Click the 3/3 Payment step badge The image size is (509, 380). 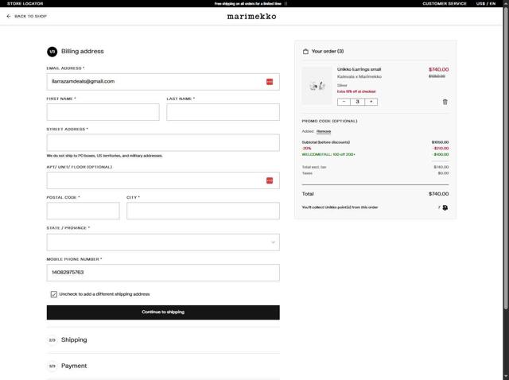tap(52, 366)
